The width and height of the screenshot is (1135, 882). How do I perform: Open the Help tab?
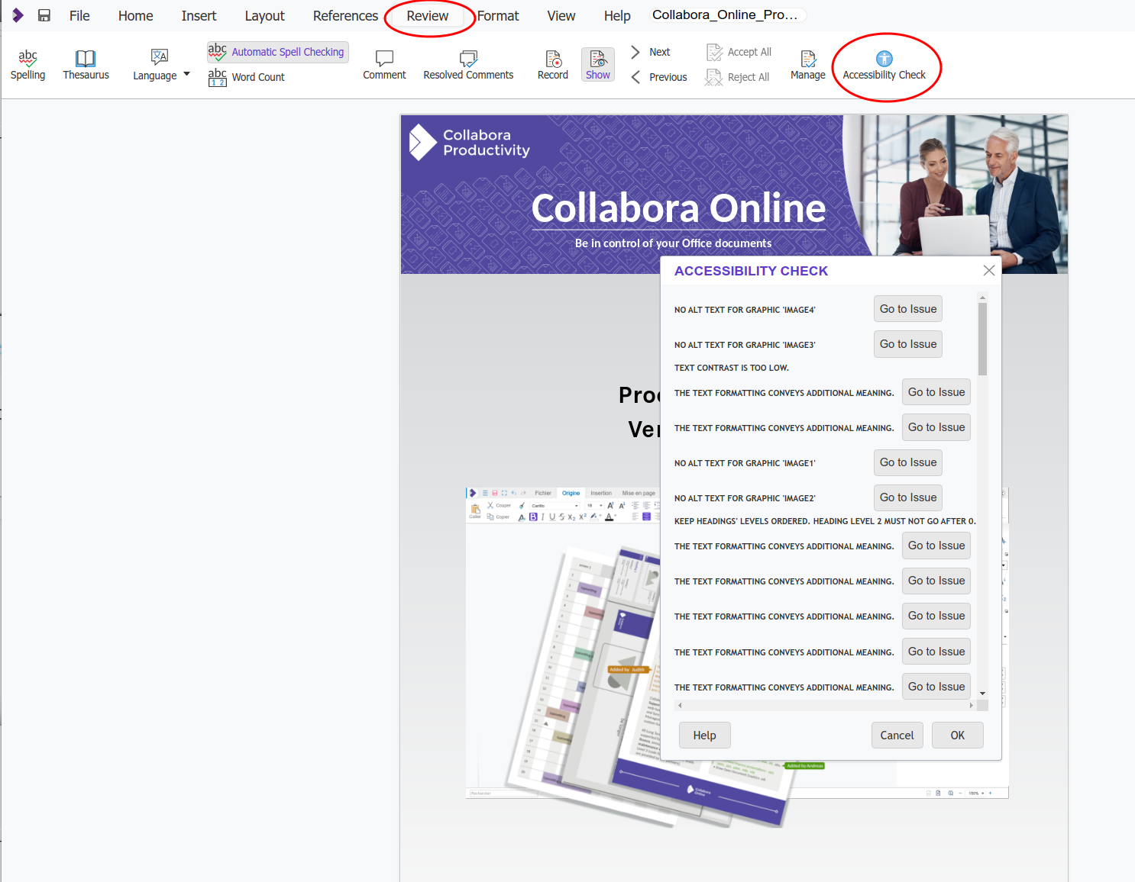pos(617,16)
